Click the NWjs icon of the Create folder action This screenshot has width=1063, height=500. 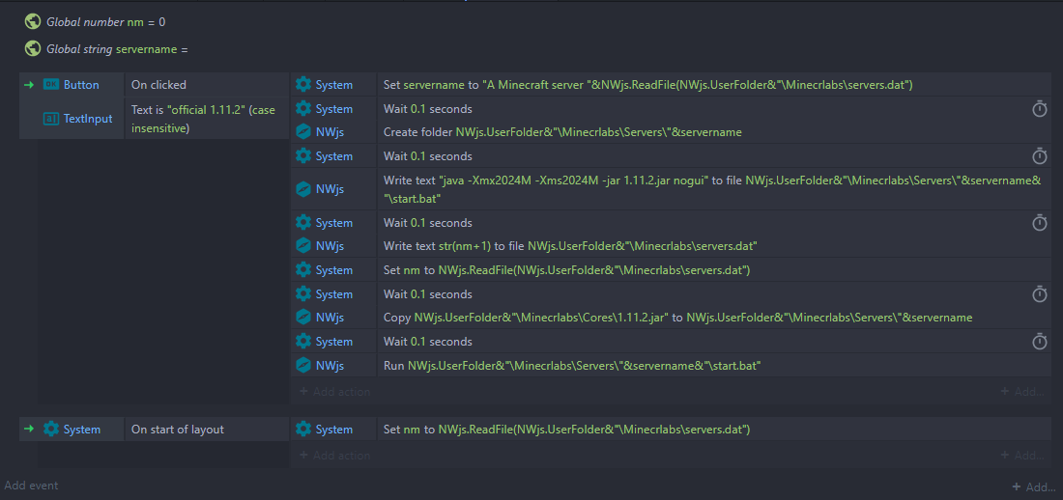(303, 132)
